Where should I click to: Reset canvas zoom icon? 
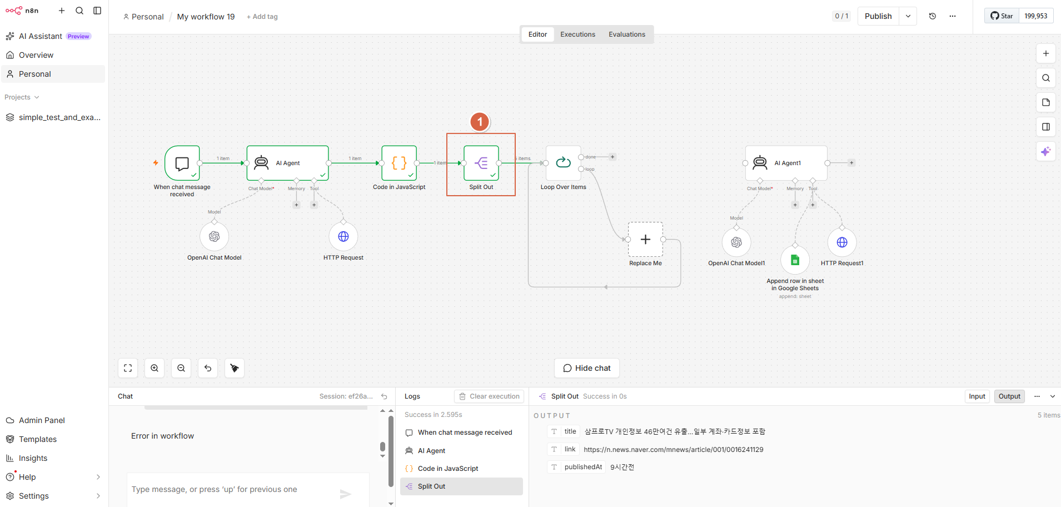click(x=208, y=368)
